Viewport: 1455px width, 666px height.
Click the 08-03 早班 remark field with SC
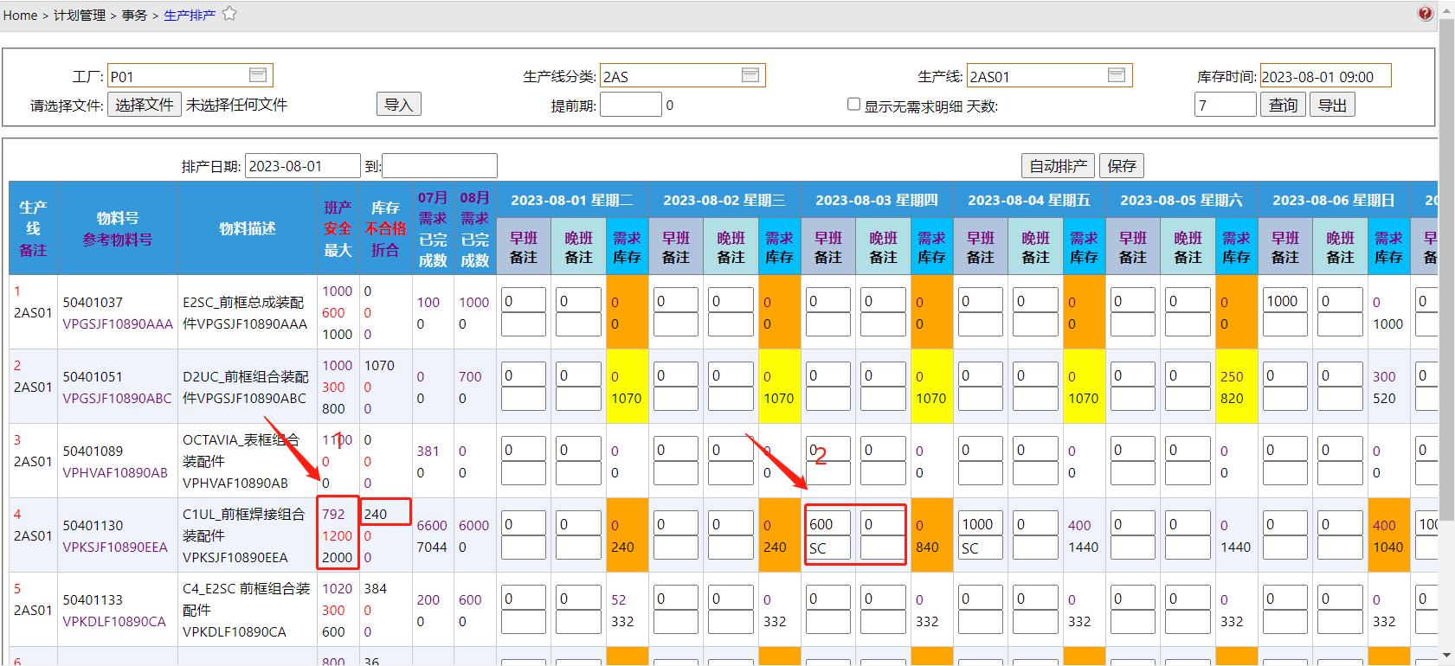pos(827,548)
